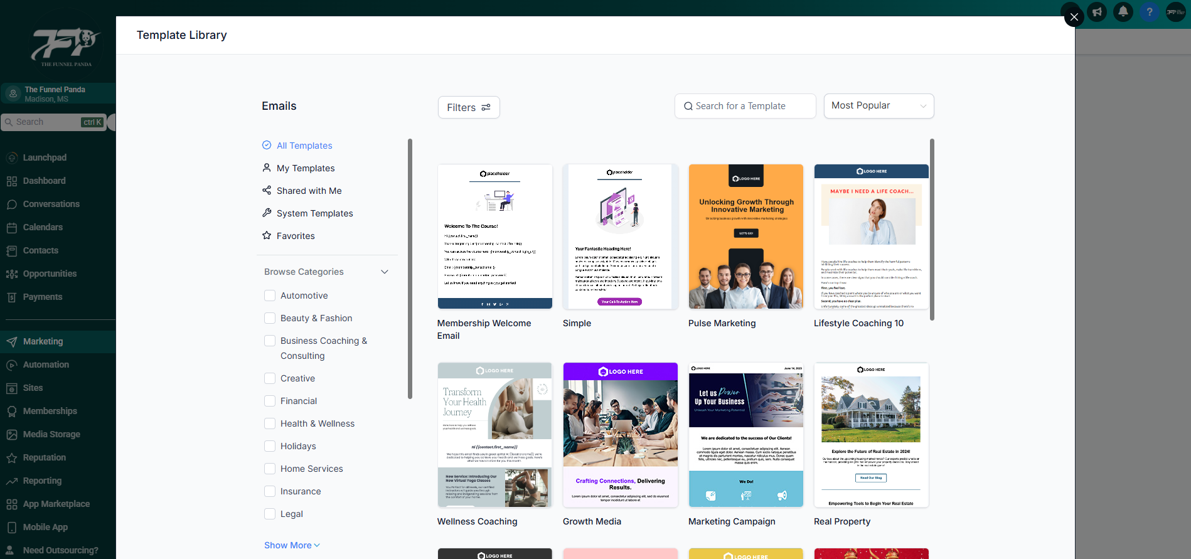The width and height of the screenshot is (1191, 559).
Task: Click the Dashboard grid icon
Action: [x=12, y=181]
